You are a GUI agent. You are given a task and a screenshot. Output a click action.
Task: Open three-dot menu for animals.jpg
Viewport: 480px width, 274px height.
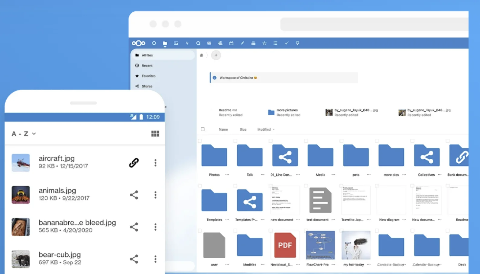tap(155, 195)
